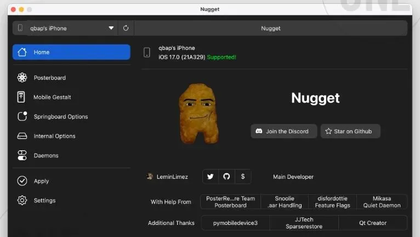
Task: Click the dollar donate icon
Action: pyautogui.click(x=243, y=177)
